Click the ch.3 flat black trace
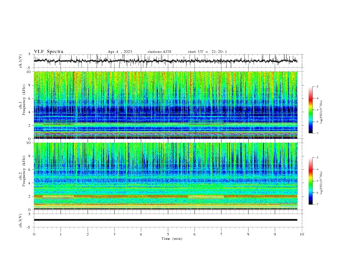The image size is (340, 263). (x=166, y=220)
